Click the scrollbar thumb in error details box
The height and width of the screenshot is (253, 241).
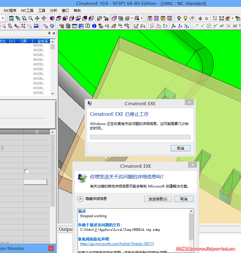tap(191, 227)
